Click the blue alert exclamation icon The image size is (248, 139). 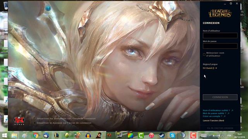click(x=48, y=8)
